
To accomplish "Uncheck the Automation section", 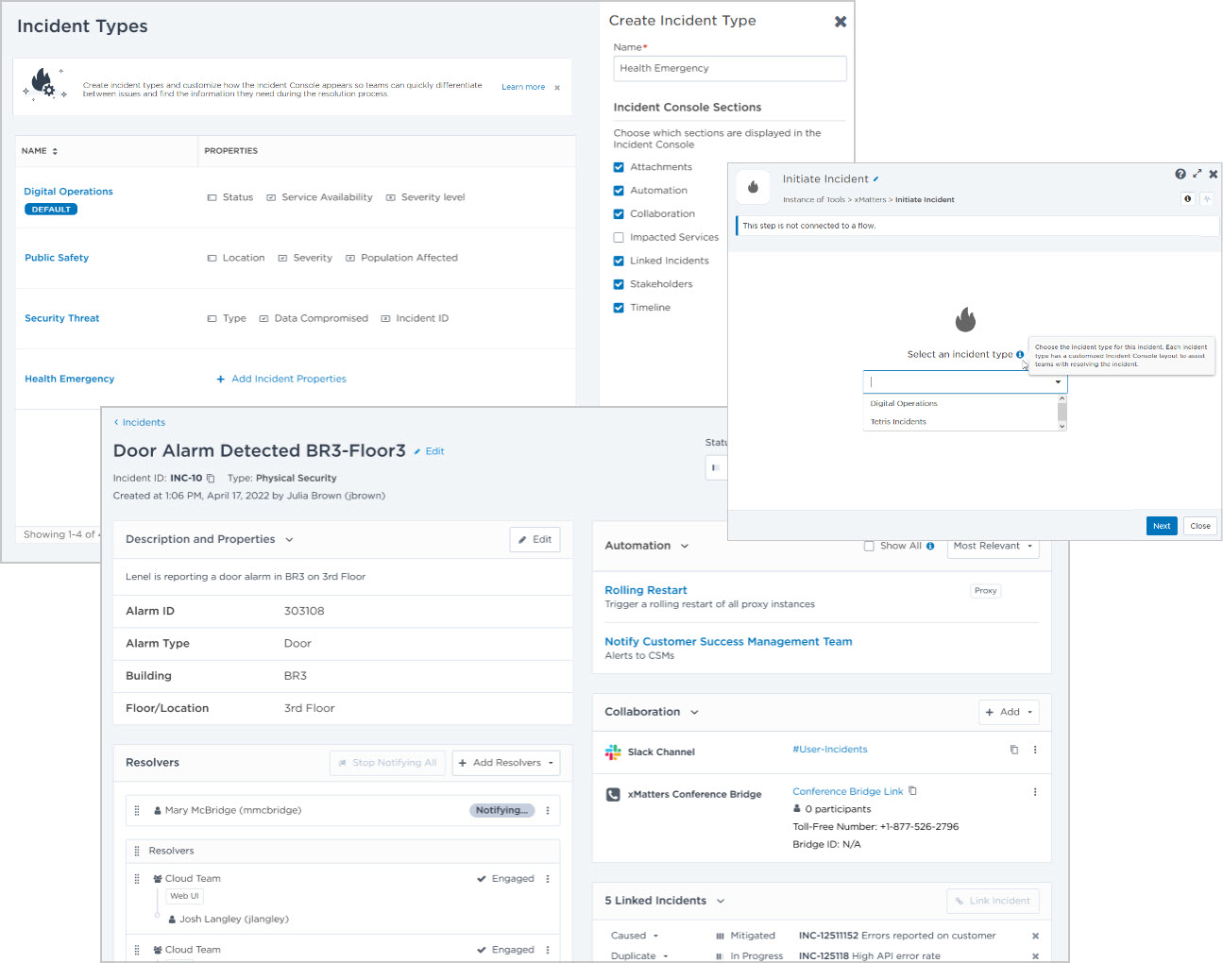I will (x=619, y=191).
